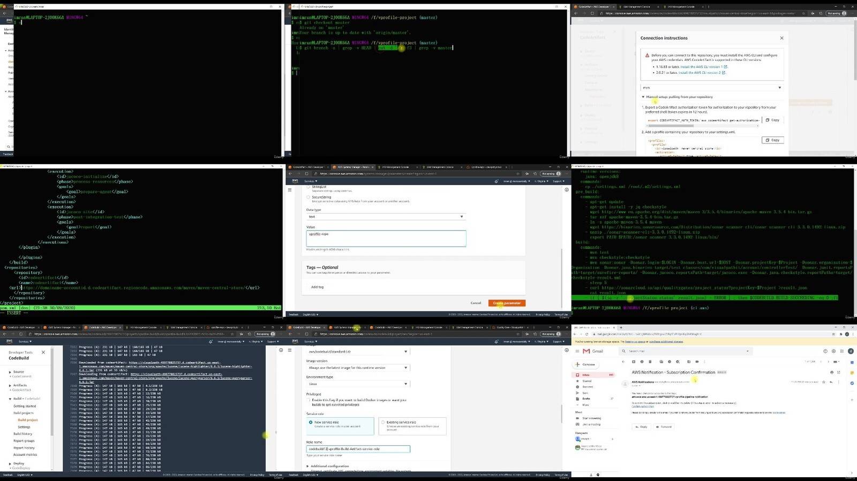This screenshot has width=857, height=481.
Task: Open Google Calendar in the Gmail side panel
Action: pos(852,362)
